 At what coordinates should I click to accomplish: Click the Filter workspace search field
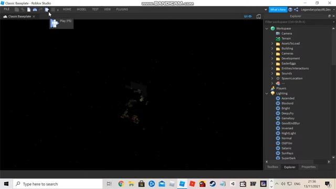pyautogui.click(x=298, y=22)
